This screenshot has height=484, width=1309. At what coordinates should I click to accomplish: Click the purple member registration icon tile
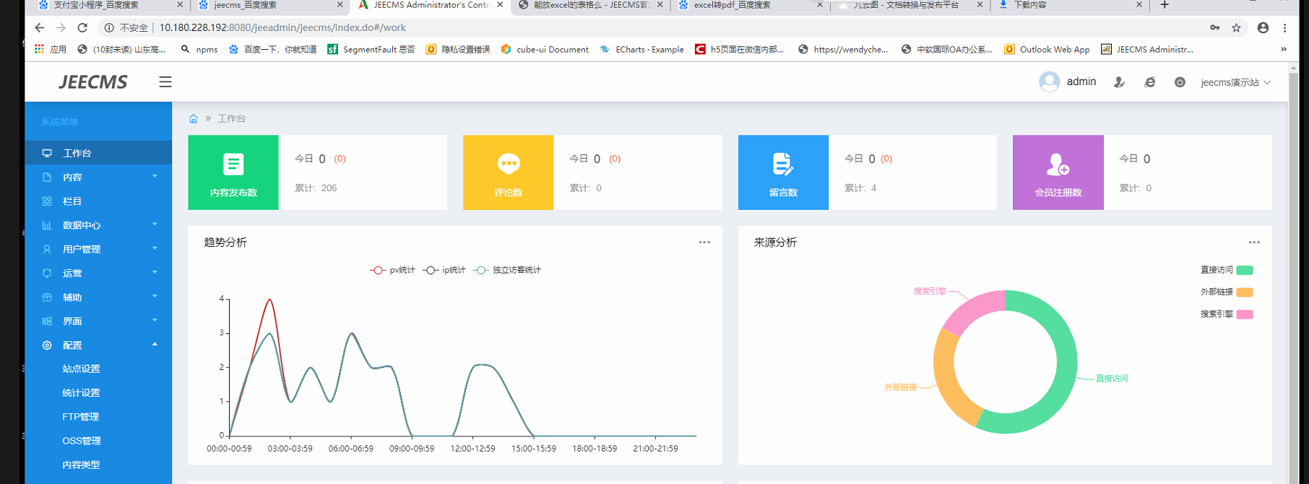[1058, 172]
